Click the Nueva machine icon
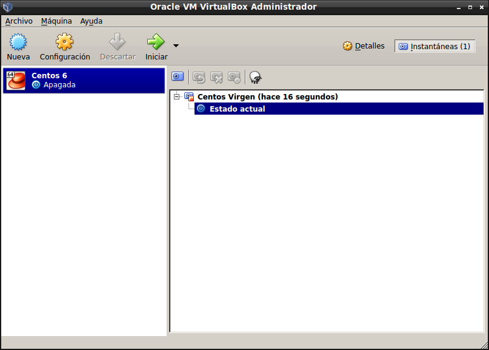489x350 pixels. coord(18,42)
